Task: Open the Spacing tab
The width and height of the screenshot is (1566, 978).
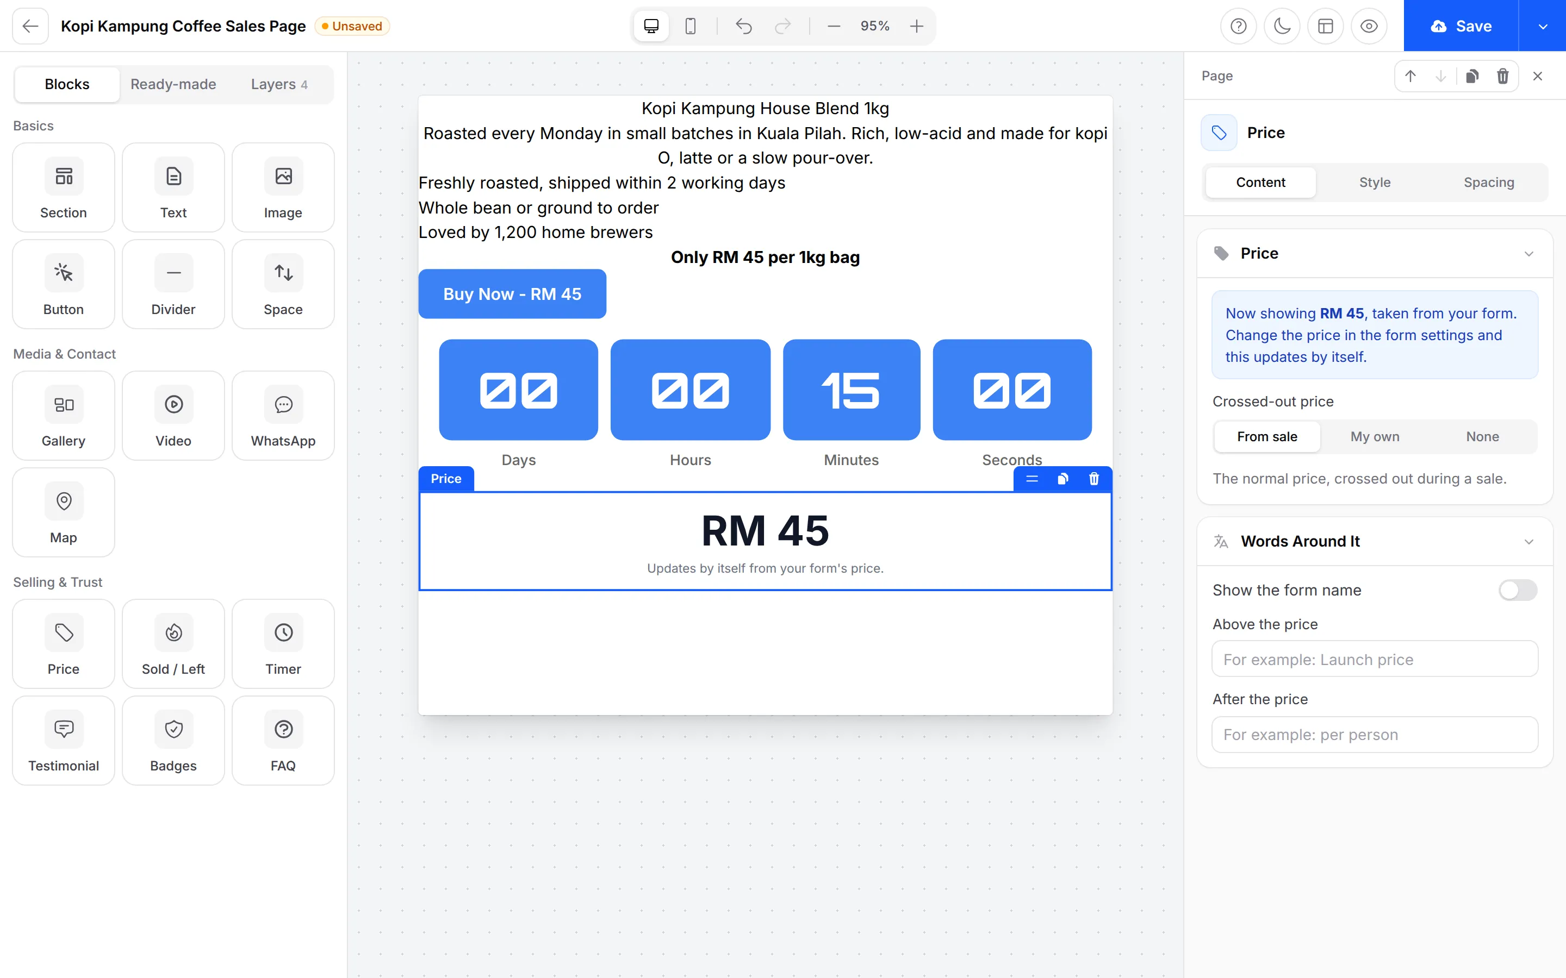Action: [x=1488, y=183]
